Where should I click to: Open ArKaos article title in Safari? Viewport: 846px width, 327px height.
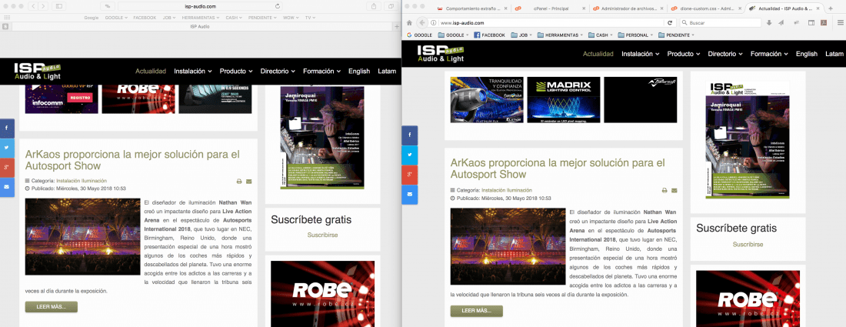tap(132, 160)
